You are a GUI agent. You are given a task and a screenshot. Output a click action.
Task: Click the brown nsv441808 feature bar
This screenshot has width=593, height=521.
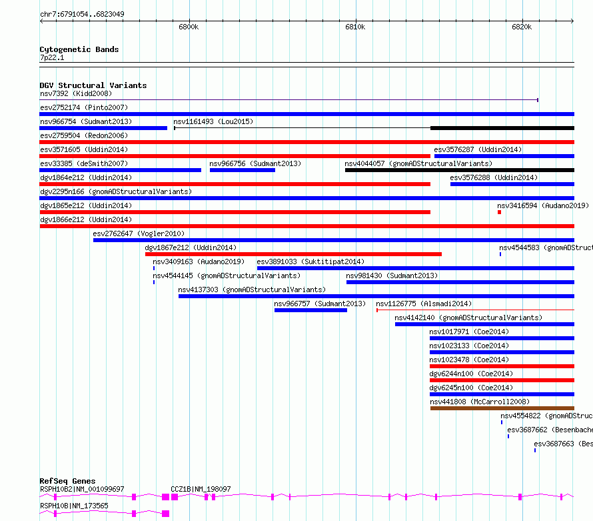[502, 408]
